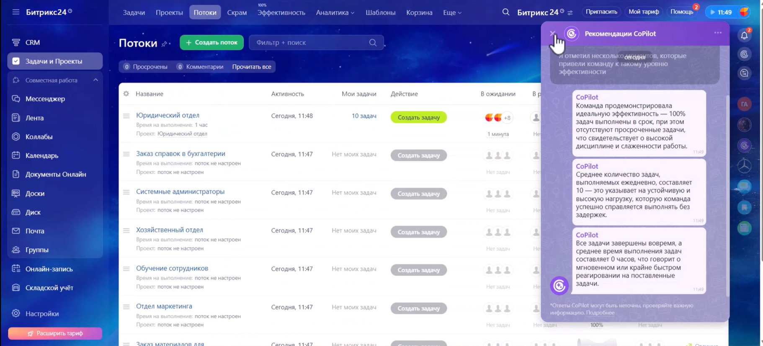Start the workday timer showing 11:49
Image resolution: width=763 pixels, height=346 pixels.
(x=720, y=12)
